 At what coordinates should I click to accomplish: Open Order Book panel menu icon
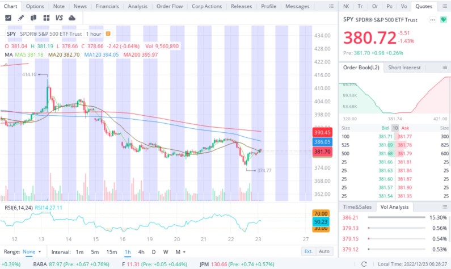click(x=445, y=68)
